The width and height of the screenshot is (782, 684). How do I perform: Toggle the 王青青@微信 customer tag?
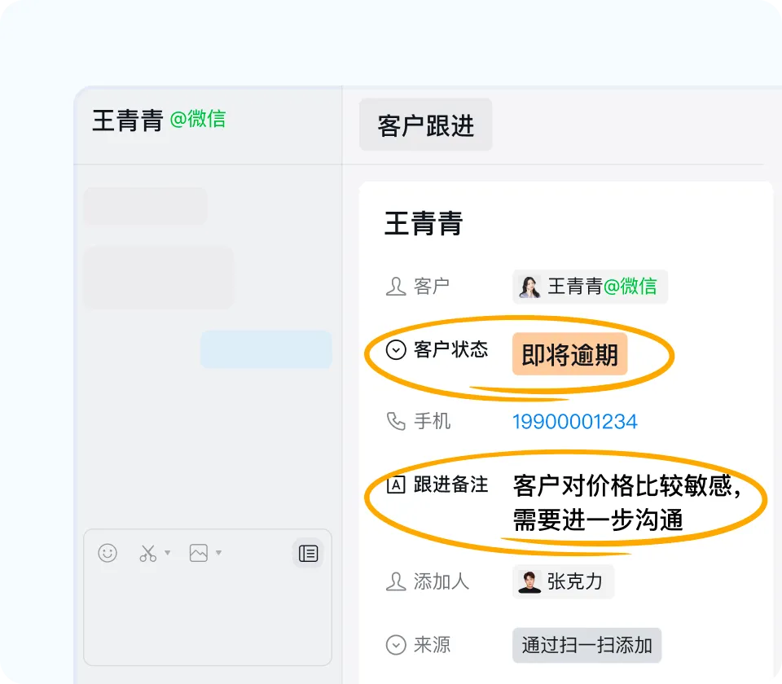pos(590,287)
